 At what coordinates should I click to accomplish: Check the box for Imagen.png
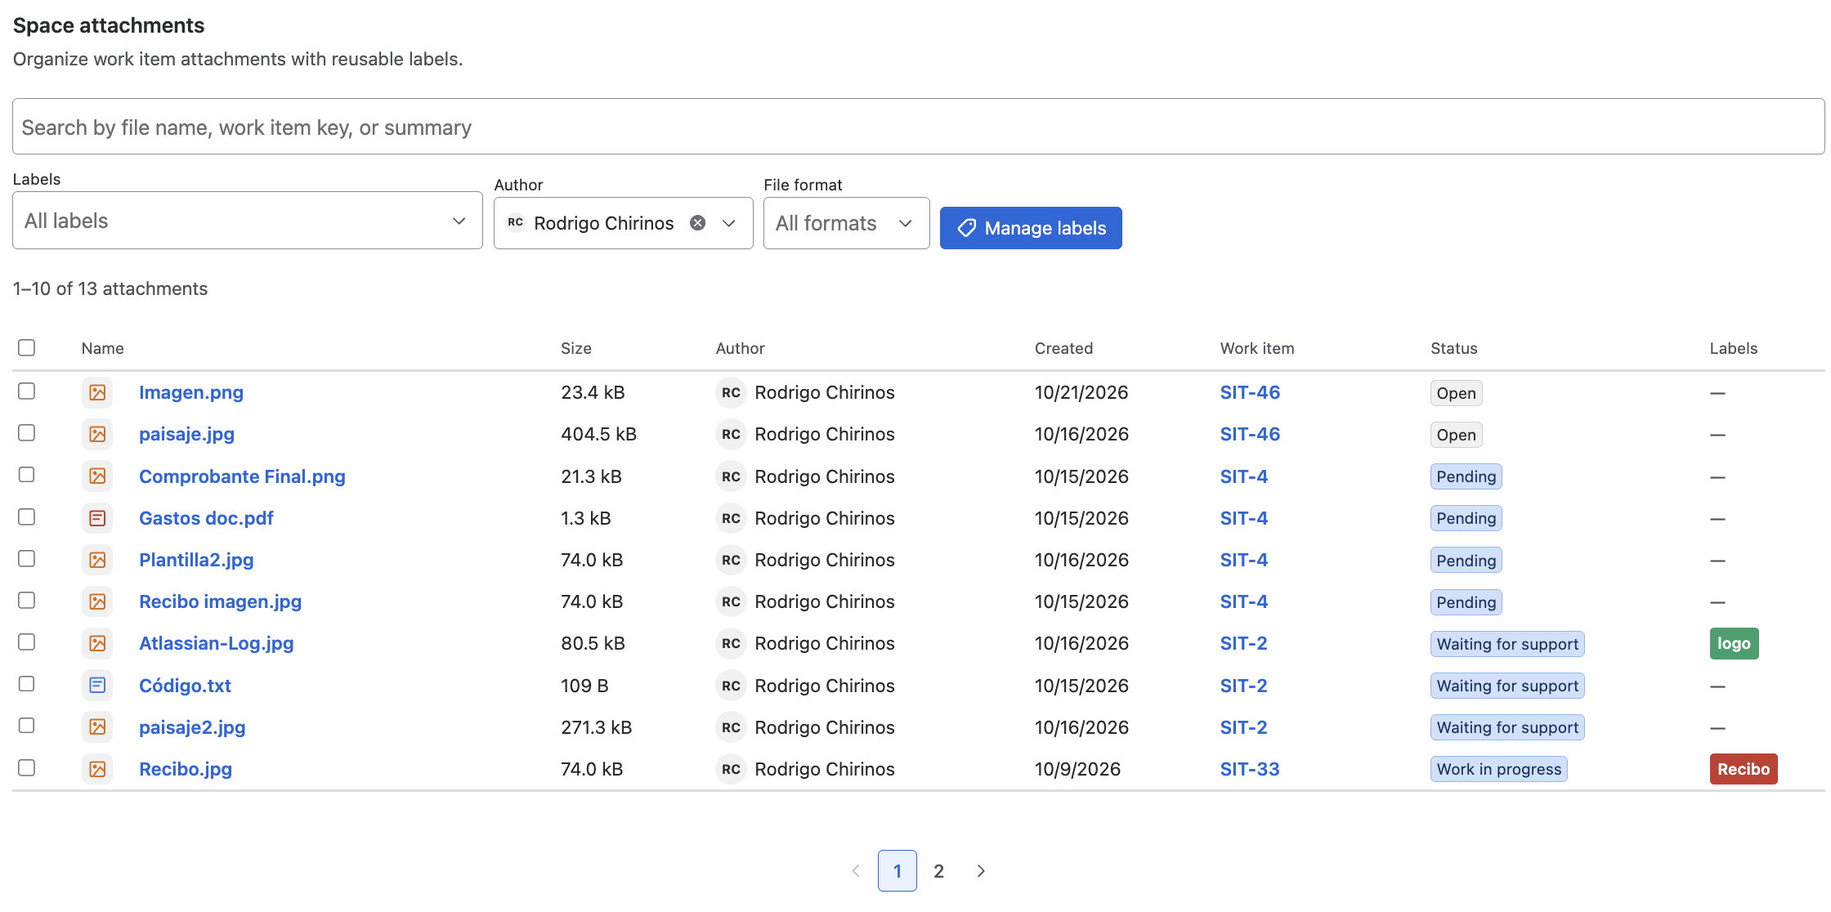[x=27, y=391]
